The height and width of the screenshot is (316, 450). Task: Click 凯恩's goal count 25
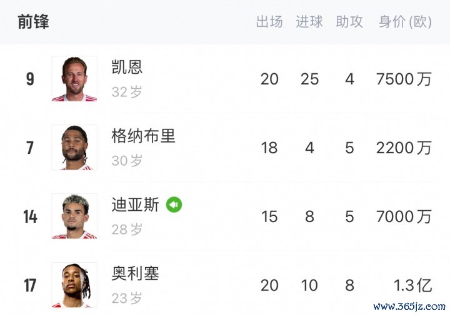point(309,79)
